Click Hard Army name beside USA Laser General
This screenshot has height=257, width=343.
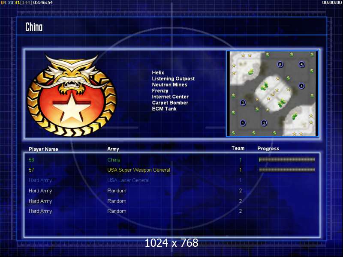40,180
